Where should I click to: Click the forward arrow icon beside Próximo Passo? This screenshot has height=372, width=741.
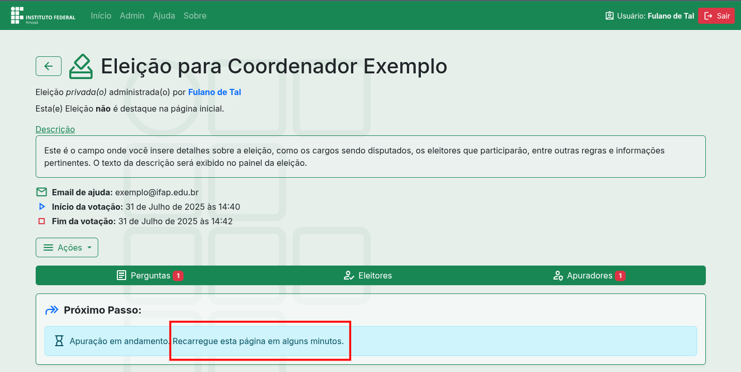52,310
